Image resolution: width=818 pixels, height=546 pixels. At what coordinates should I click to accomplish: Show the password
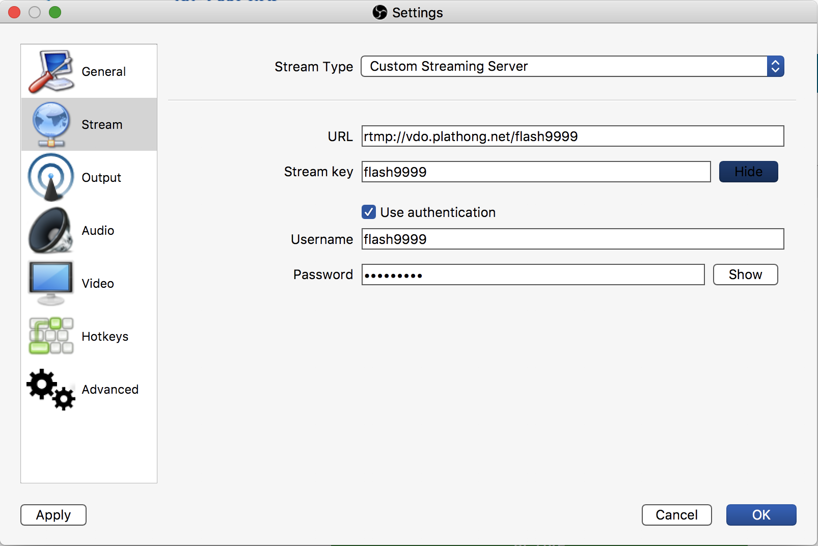745,275
